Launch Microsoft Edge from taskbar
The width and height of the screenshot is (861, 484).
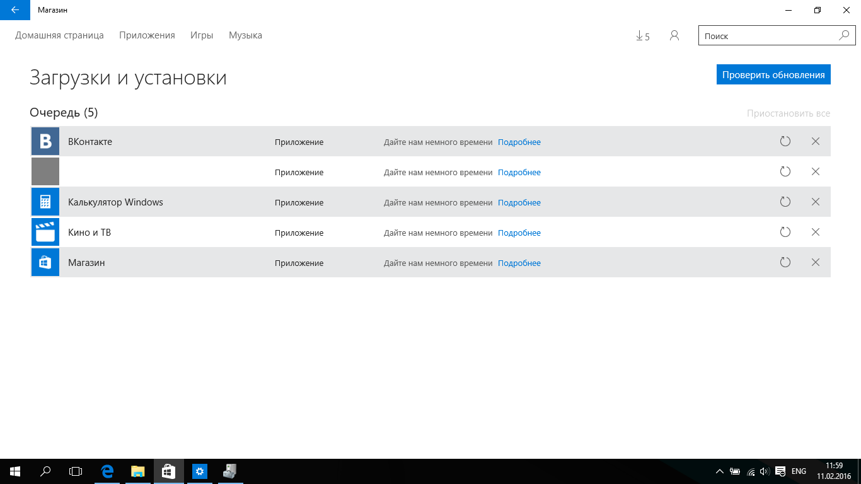pos(107,471)
